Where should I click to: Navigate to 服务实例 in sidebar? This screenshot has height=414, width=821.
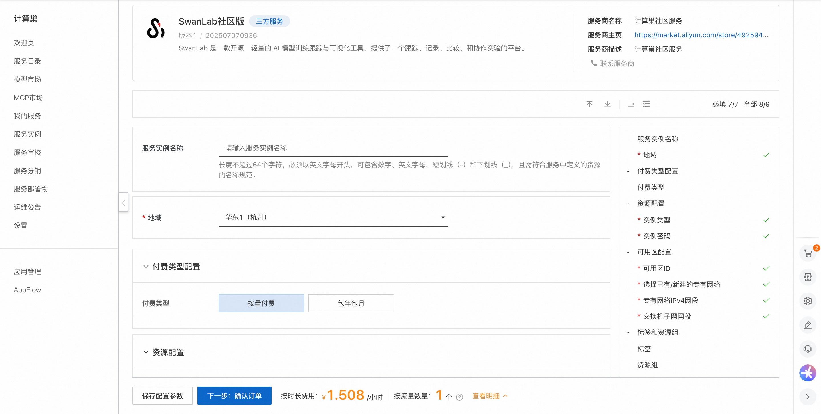(x=27, y=134)
